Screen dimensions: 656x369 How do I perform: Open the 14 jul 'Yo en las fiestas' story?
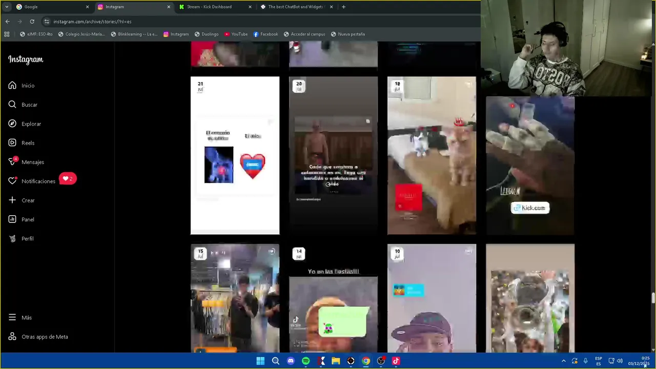(333, 298)
